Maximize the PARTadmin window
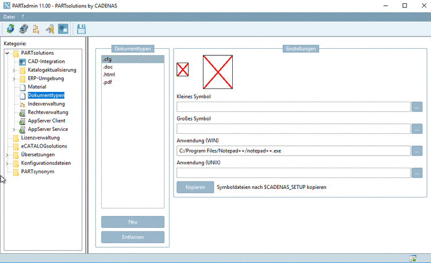 (405, 6)
